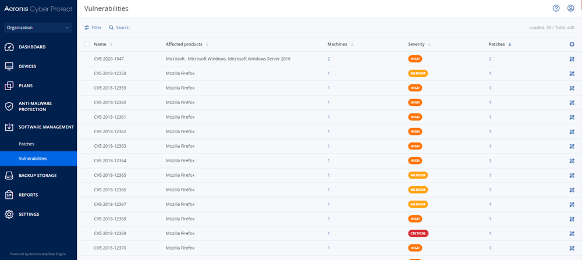The height and width of the screenshot is (260, 582).
Task: Open the Filter button
Action: (93, 27)
